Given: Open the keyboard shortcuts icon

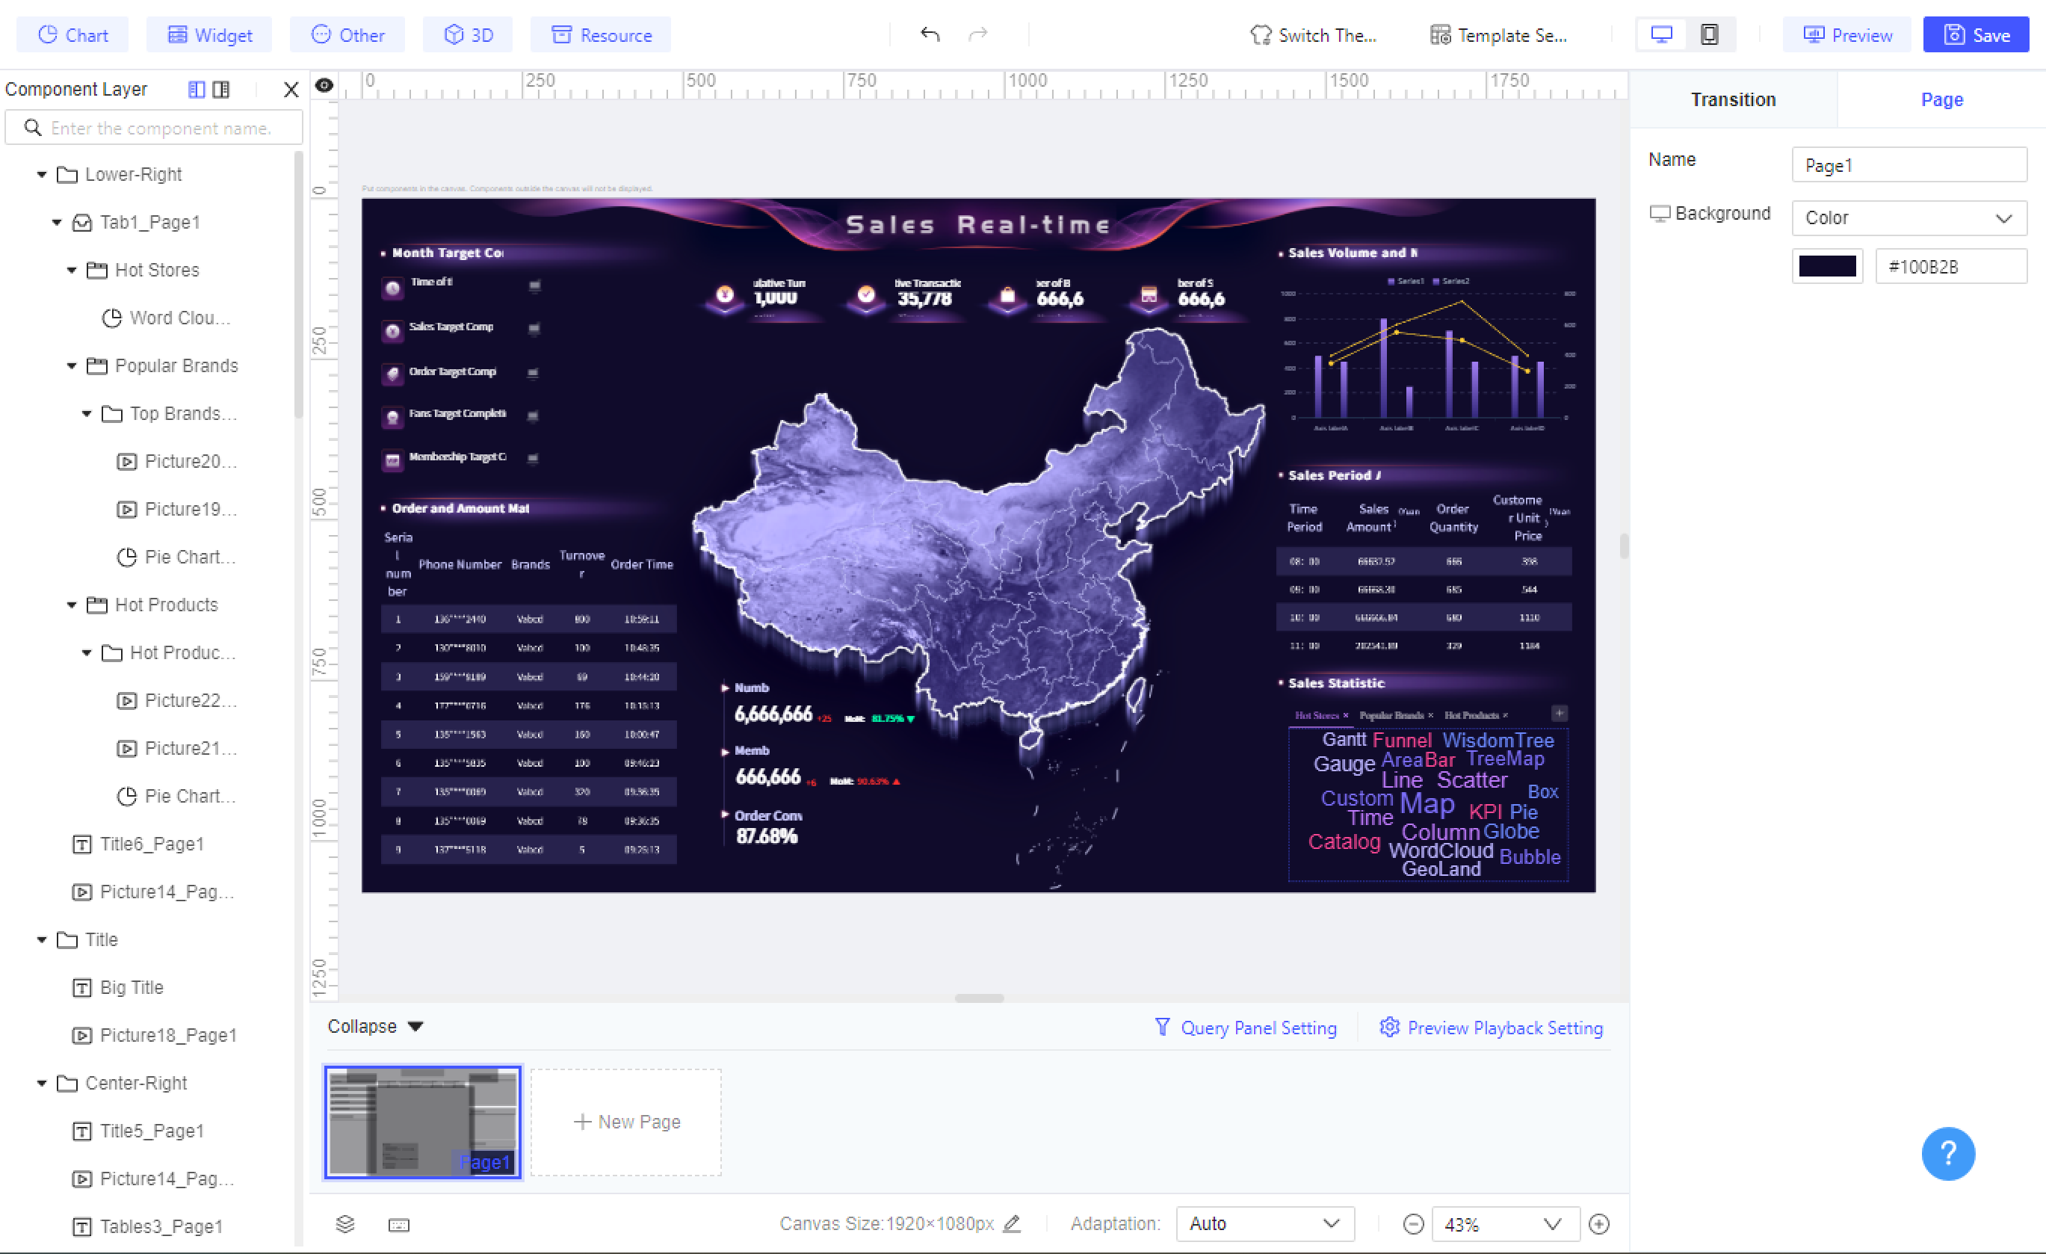Looking at the screenshot, I should tap(398, 1224).
